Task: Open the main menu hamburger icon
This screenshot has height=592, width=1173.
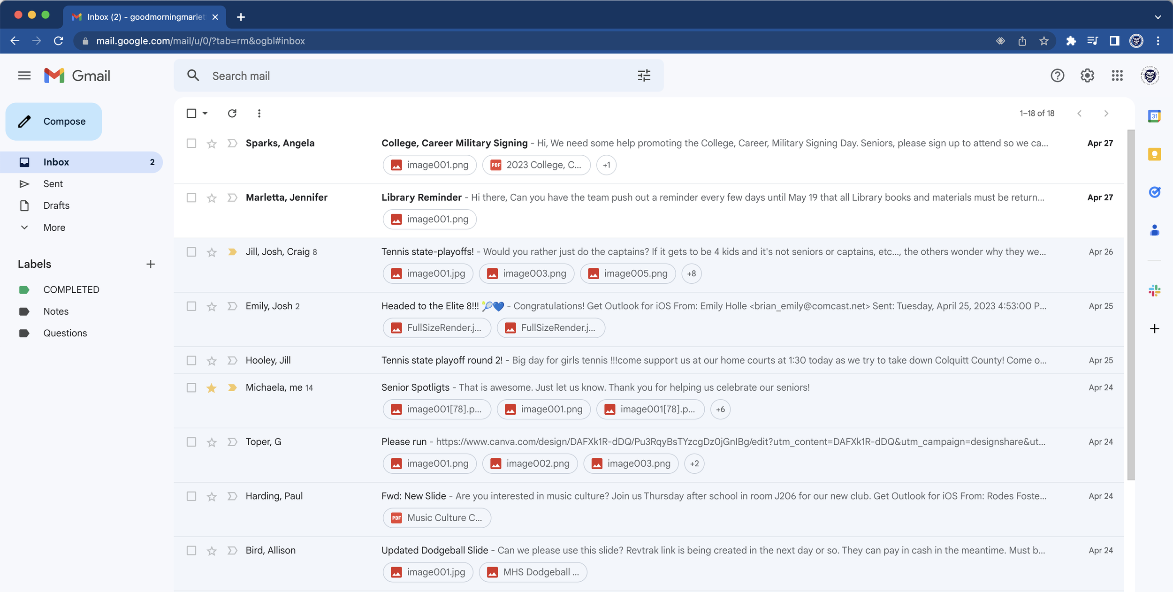Action: click(24, 76)
